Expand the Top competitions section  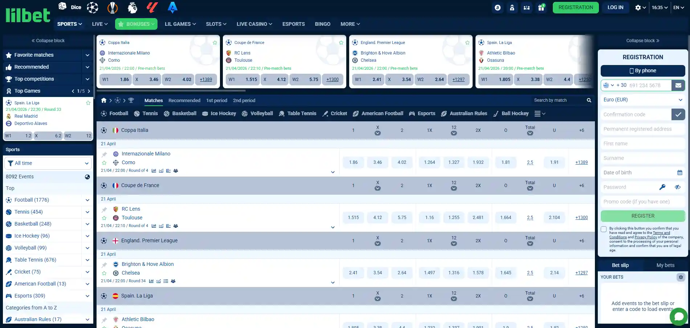(87, 79)
